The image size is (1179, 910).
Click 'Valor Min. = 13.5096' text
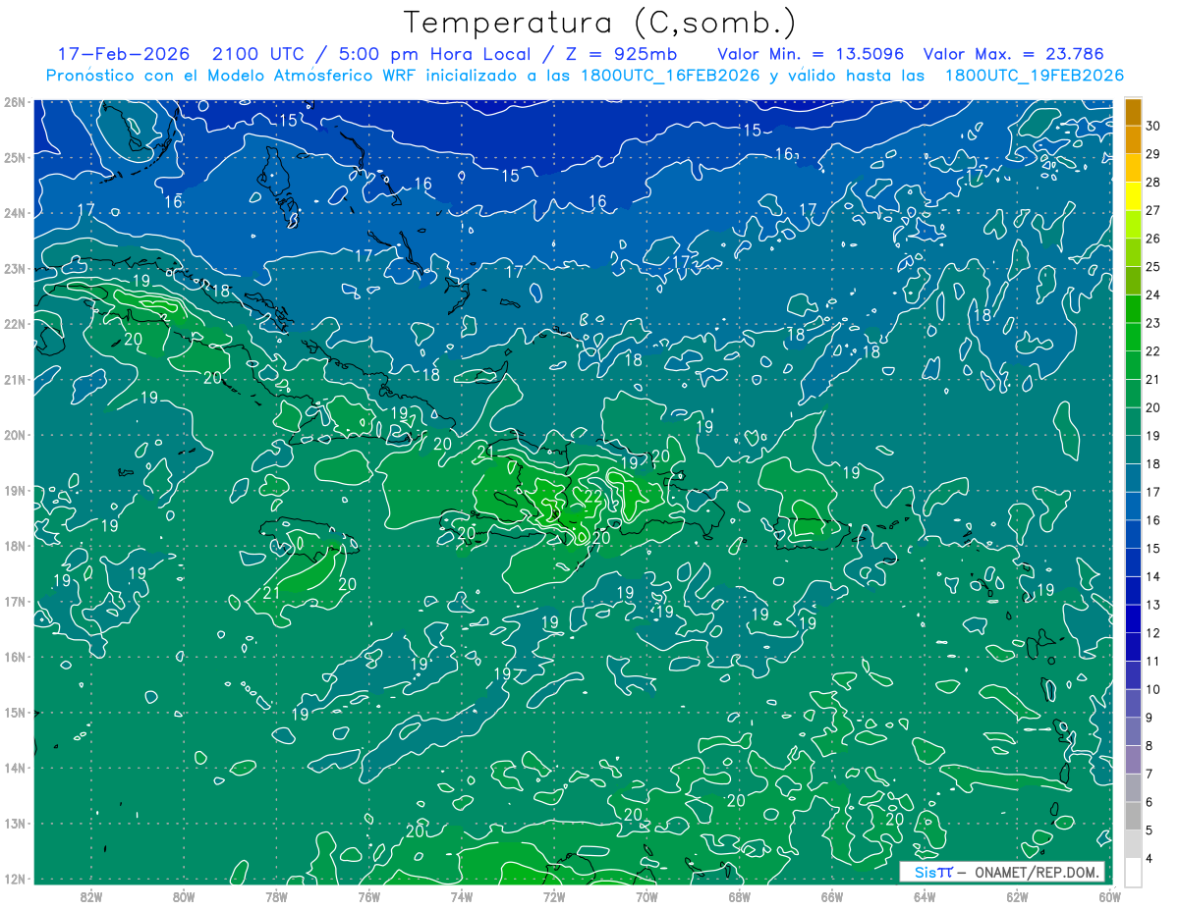(x=811, y=54)
